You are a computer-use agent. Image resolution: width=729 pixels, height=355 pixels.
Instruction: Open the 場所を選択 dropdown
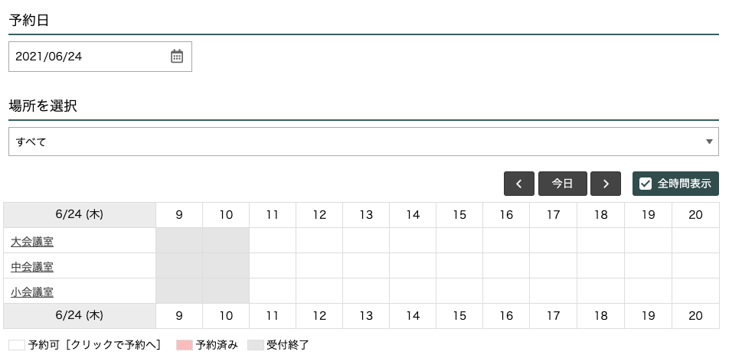click(x=363, y=142)
